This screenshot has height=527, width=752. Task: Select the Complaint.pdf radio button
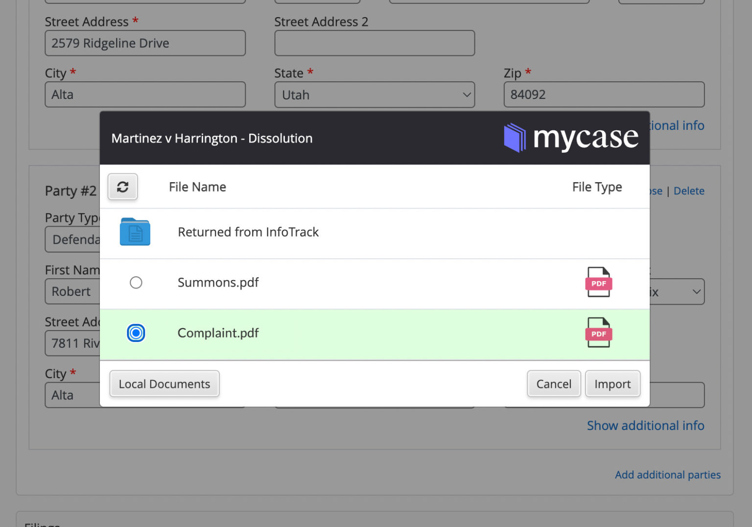[136, 333]
